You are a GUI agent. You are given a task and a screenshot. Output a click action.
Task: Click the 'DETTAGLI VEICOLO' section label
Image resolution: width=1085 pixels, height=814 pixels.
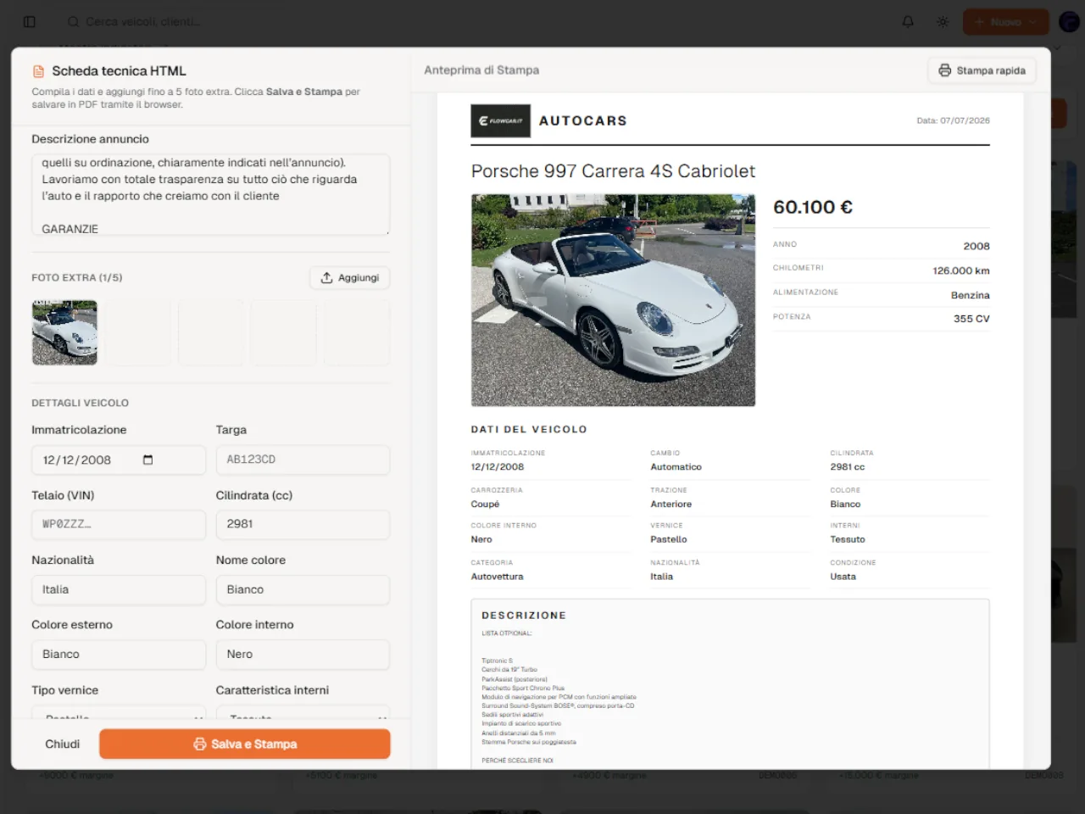click(x=81, y=403)
